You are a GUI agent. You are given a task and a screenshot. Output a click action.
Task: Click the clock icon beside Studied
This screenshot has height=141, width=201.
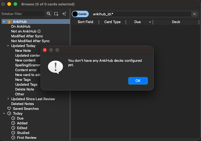coord(13,133)
